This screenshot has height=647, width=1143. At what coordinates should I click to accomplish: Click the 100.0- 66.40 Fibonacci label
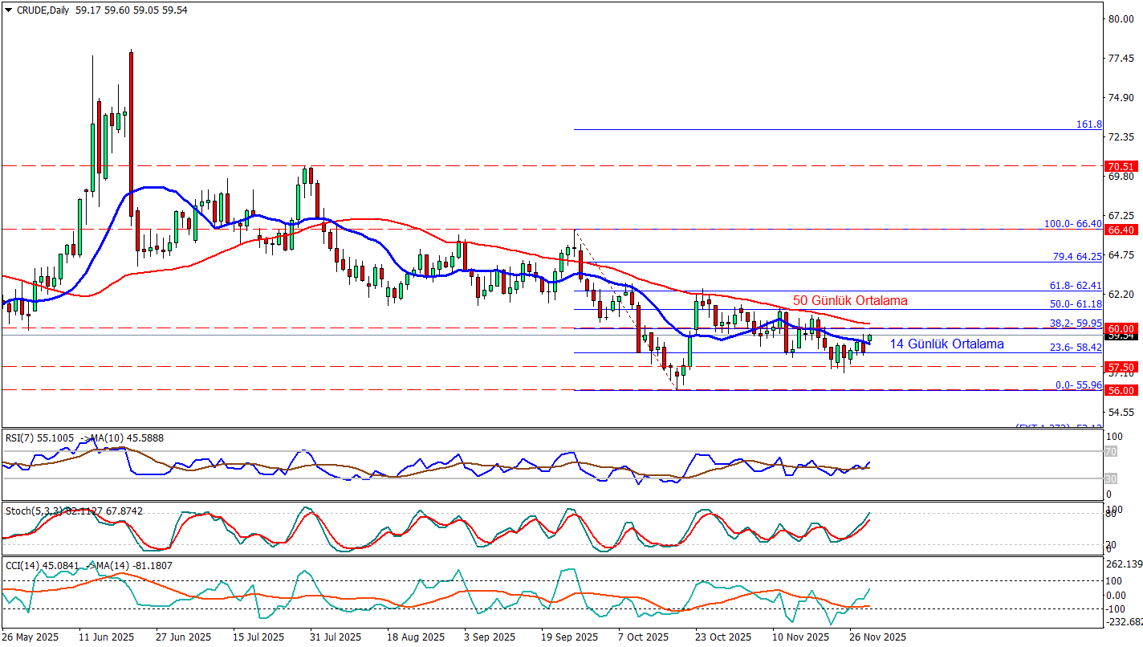1072,224
